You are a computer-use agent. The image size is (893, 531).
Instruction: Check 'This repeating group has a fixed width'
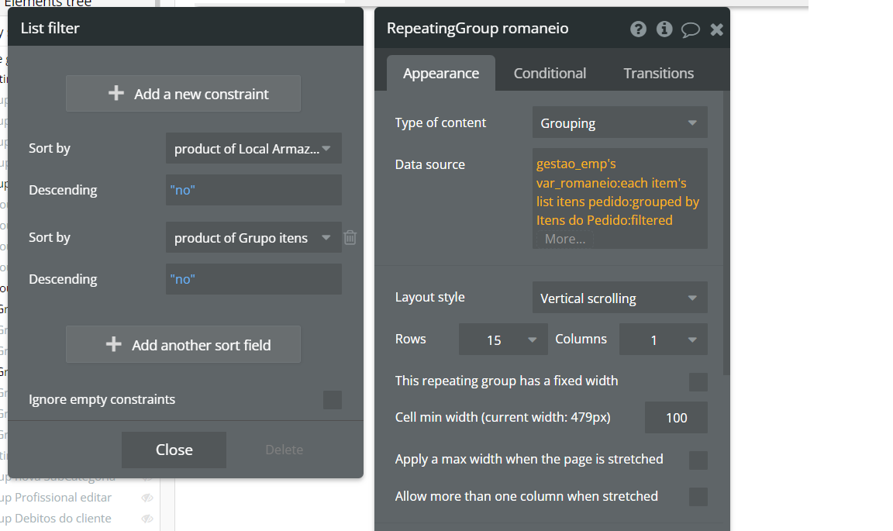click(x=698, y=381)
